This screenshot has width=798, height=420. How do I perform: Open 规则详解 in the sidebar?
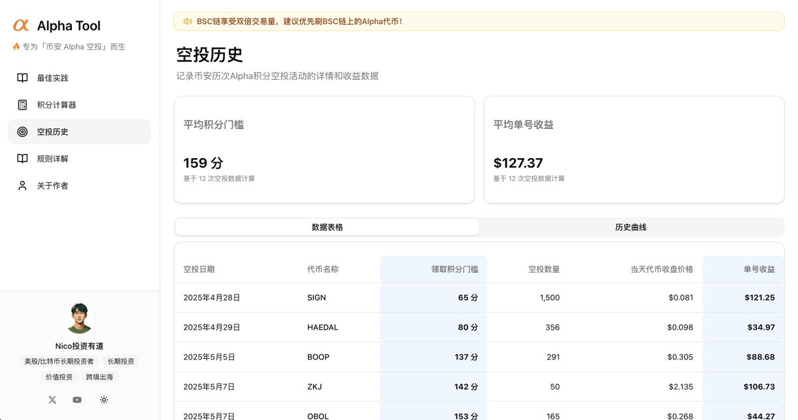(79, 159)
